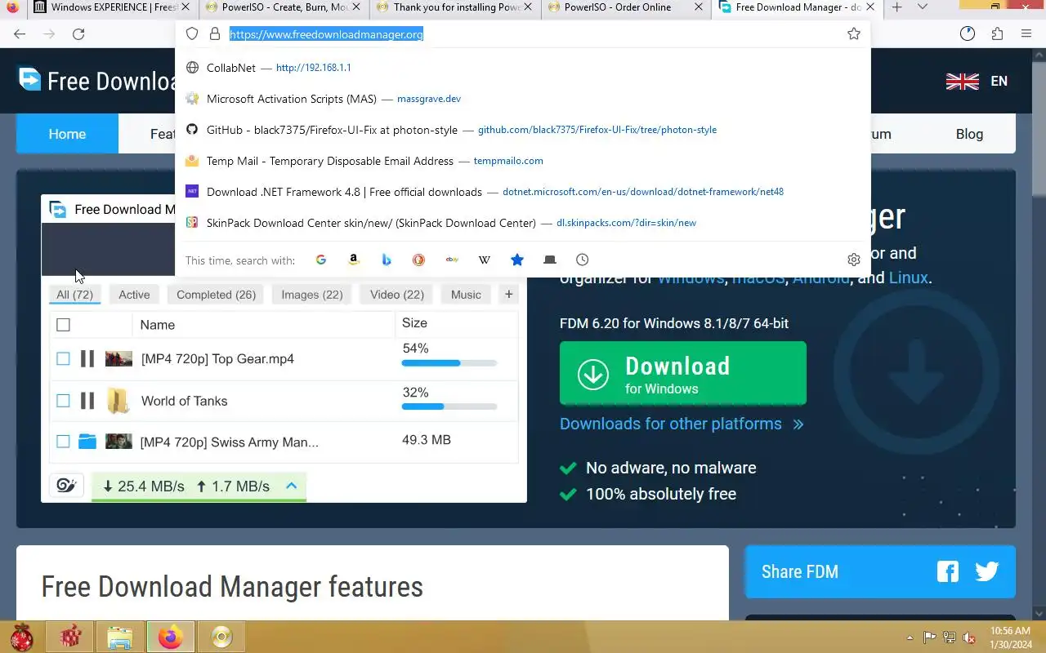Viewport: 1046px width, 653px height.
Task: Bookmark this page with star
Action: tap(854, 34)
